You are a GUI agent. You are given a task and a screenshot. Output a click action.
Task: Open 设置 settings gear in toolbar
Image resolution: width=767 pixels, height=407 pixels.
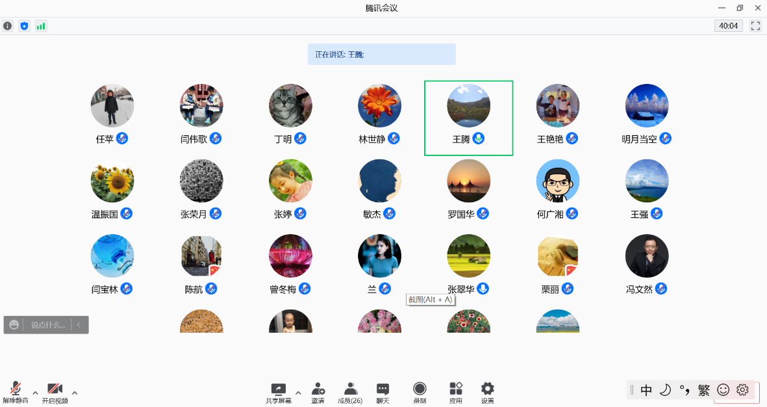coord(488,392)
